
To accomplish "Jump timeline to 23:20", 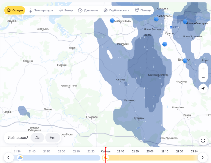I will click(x=180, y=152).
